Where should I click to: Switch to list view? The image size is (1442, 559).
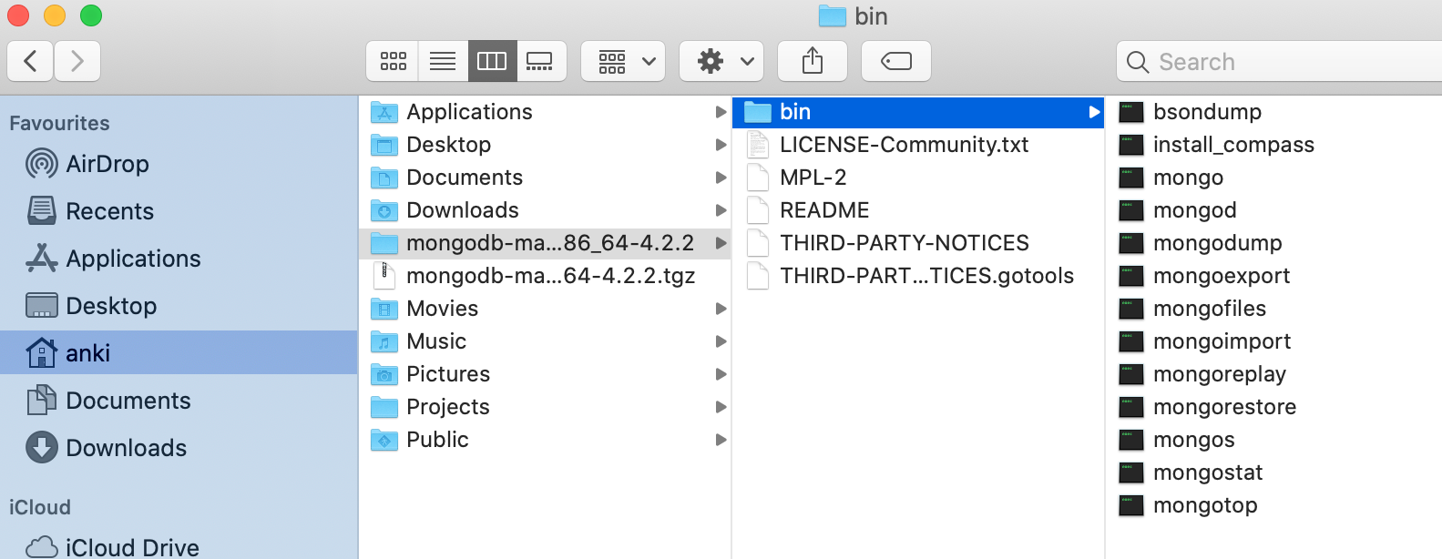(x=443, y=61)
